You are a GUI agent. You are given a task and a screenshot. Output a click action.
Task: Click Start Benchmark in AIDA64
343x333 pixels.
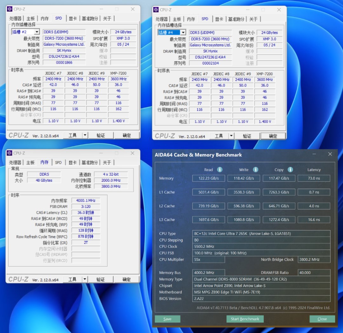tap(245, 319)
